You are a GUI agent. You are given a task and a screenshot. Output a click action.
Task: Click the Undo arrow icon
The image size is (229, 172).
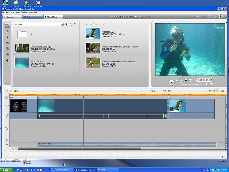[198, 17]
